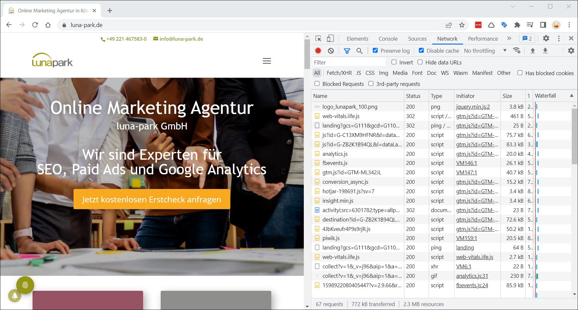The image size is (578, 310).
Task: Select the analytics.js request row
Action: pos(441,154)
